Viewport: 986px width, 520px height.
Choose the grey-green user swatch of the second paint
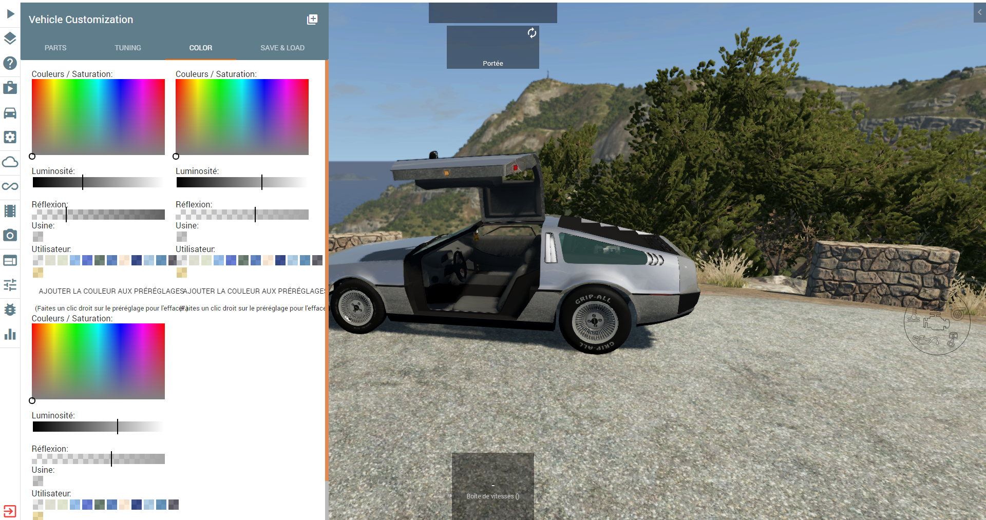pyautogui.click(x=243, y=260)
